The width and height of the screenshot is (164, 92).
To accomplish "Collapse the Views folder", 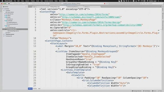I will 5,26.
